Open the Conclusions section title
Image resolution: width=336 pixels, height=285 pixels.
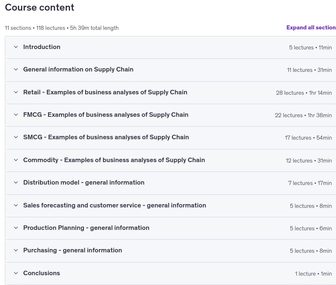(42, 273)
